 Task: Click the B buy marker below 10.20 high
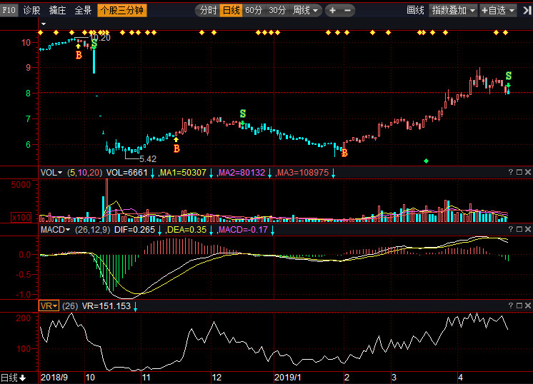79,55
